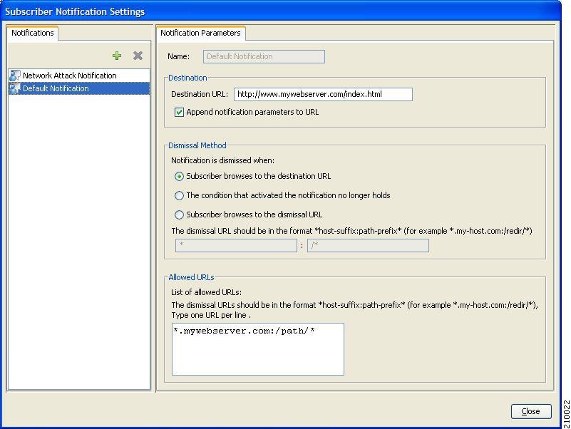Click the gray X delete notification icon
Viewport: 571px width, 429px height.
138,56
